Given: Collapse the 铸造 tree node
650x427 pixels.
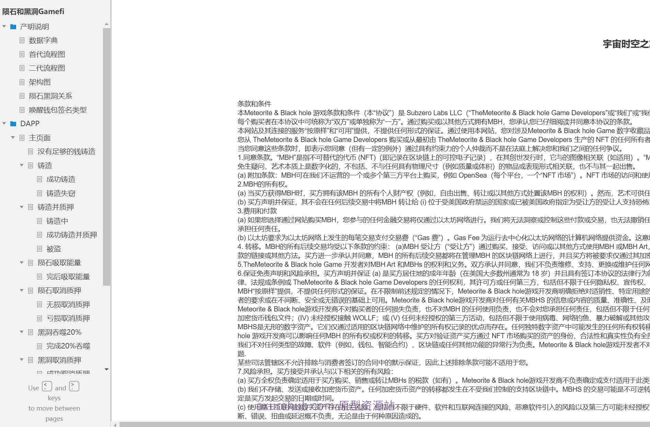Looking at the screenshot, I should [22, 165].
